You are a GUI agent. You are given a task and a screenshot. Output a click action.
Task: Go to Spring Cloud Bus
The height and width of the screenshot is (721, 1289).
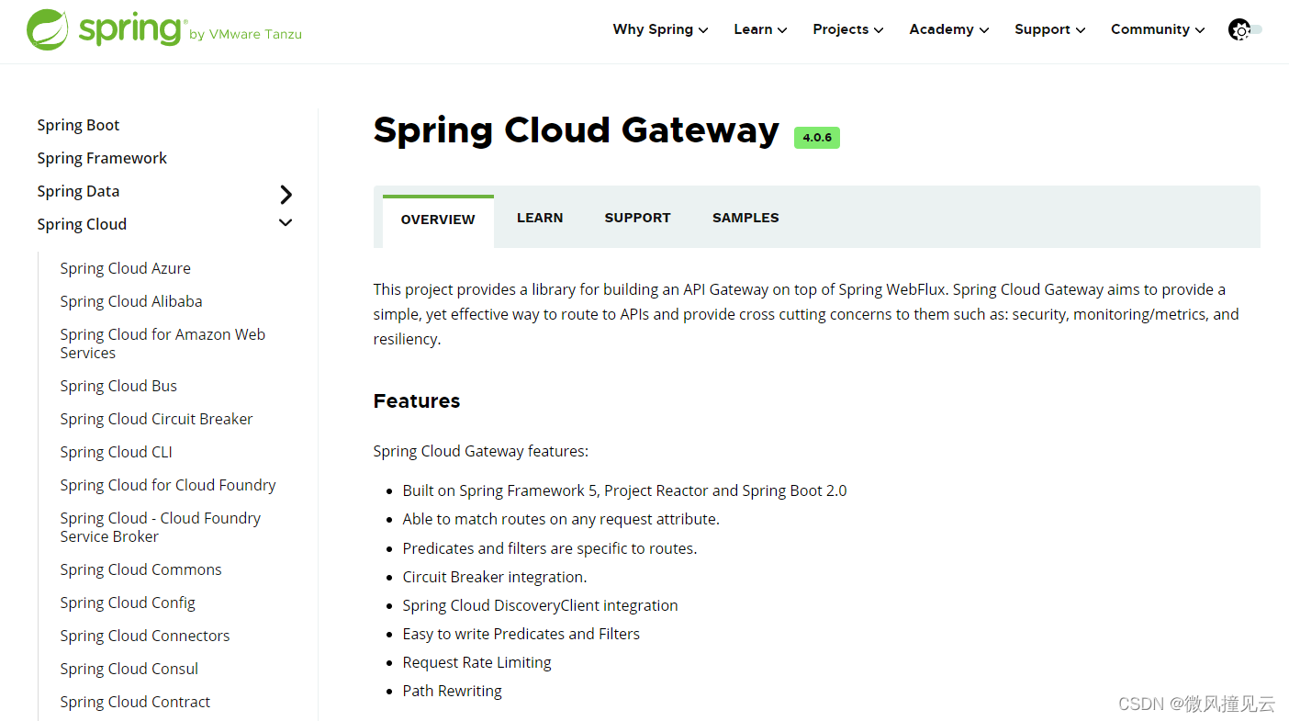pos(118,386)
